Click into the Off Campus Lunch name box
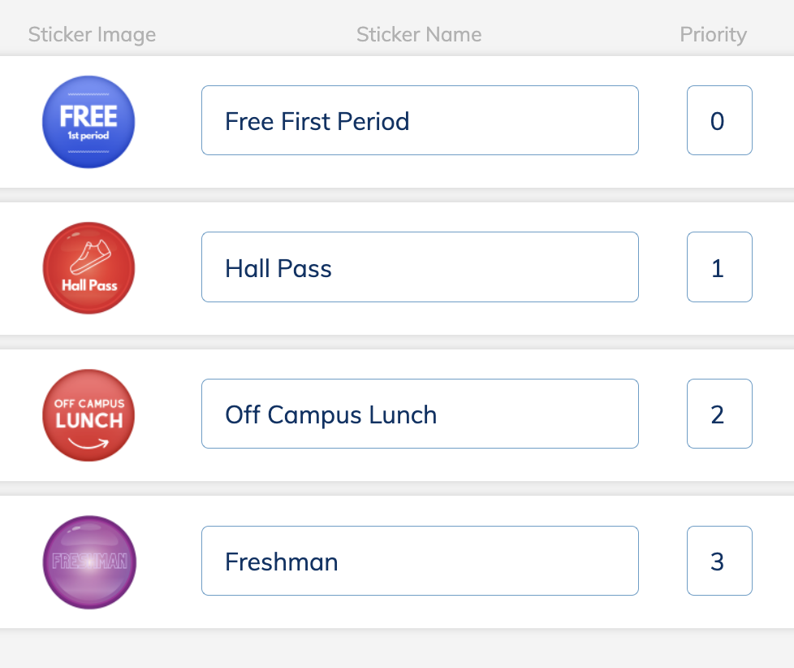This screenshot has width=794, height=668. (420, 414)
